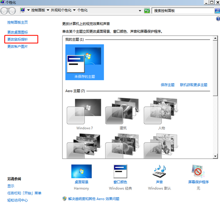Select the 建筑 (Architecture) theme

tap(123, 114)
